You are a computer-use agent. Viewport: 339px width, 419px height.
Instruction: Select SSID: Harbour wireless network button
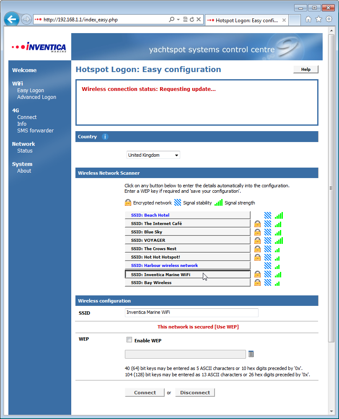click(188, 265)
